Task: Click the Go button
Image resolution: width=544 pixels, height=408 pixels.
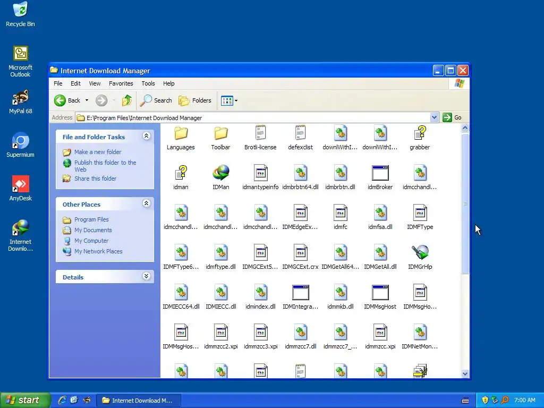Action: pos(452,117)
